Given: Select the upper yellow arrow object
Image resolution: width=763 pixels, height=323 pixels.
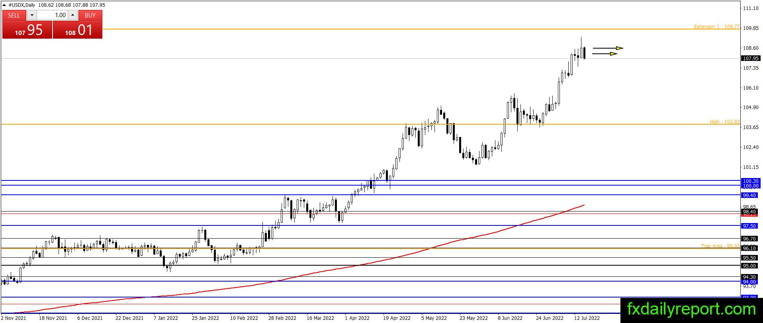Looking at the screenshot, I should pos(608,48).
